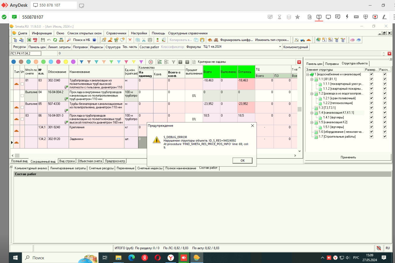This screenshot has height=263, width=395.
Task: Click the blue truck toolbar icon
Action: 302,40
